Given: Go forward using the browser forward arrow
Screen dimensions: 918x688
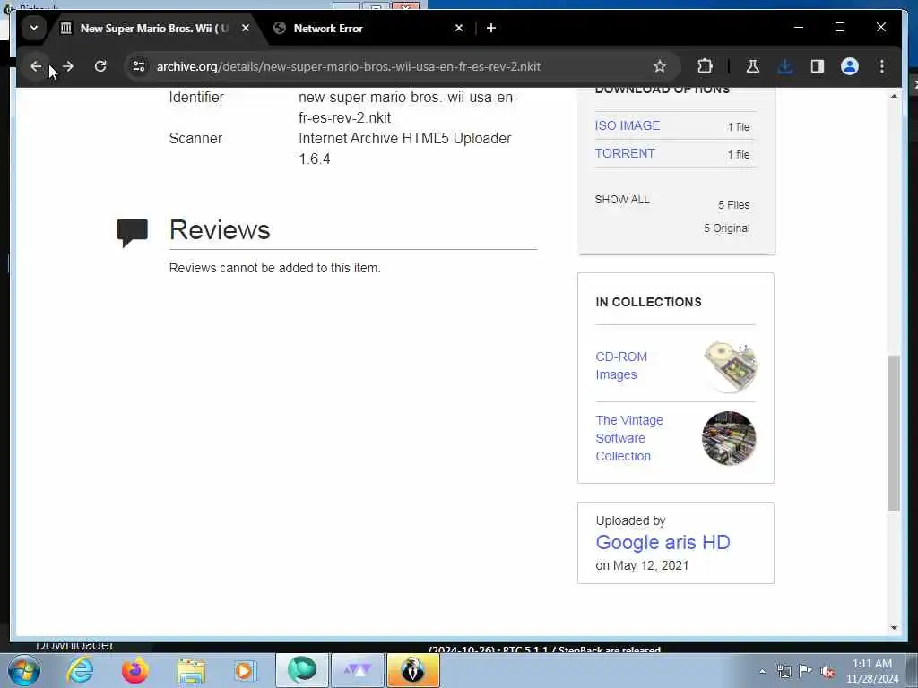Looking at the screenshot, I should tap(68, 66).
